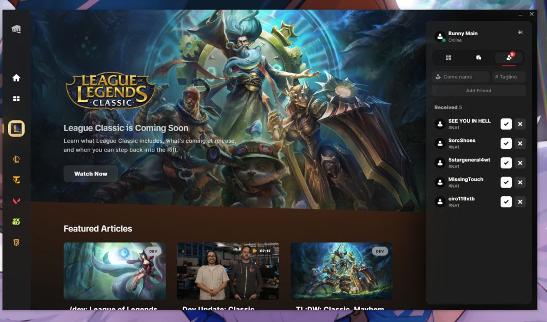Switch to chat messages tab
This screenshot has width=547, height=322.
click(479, 58)
